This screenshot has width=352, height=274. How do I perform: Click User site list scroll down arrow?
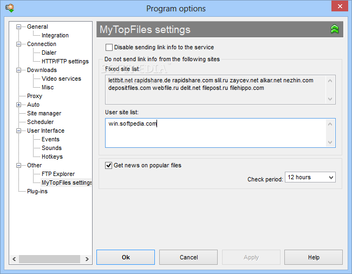point(330,142)
